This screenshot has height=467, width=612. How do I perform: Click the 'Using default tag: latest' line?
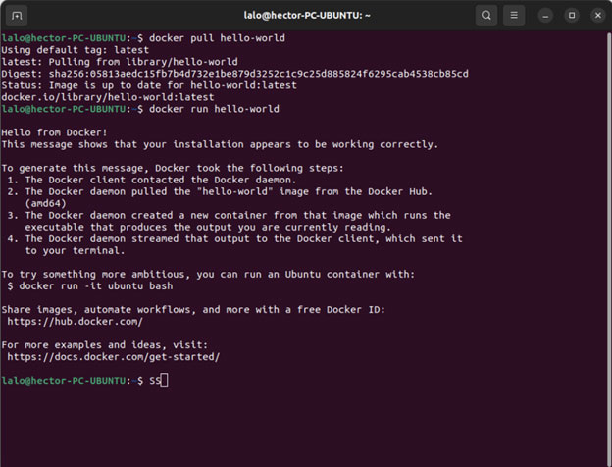click(75, 50)
